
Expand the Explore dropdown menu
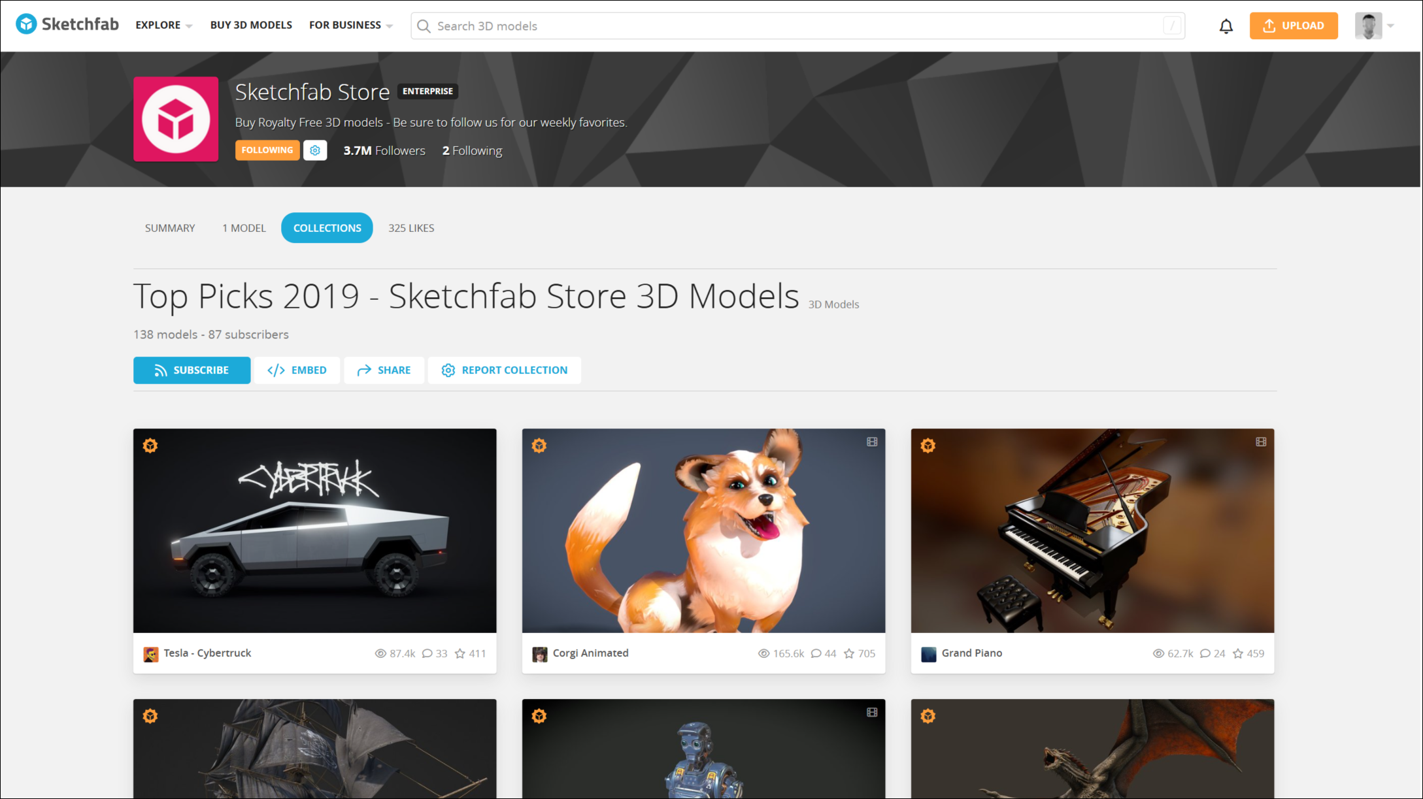coord(163,25)
